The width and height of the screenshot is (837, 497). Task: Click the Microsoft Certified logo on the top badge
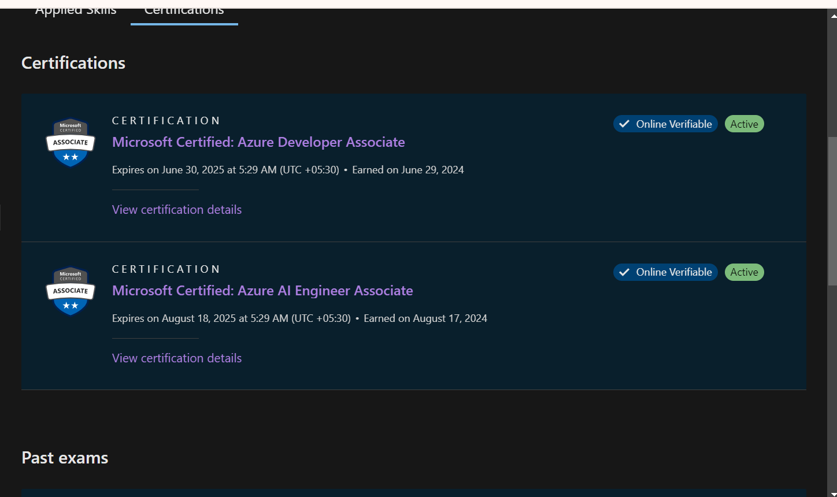point(70,128)
